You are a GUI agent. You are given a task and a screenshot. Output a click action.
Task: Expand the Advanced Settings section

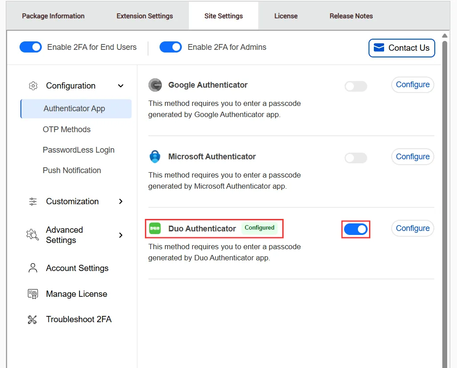click(120, 235)
